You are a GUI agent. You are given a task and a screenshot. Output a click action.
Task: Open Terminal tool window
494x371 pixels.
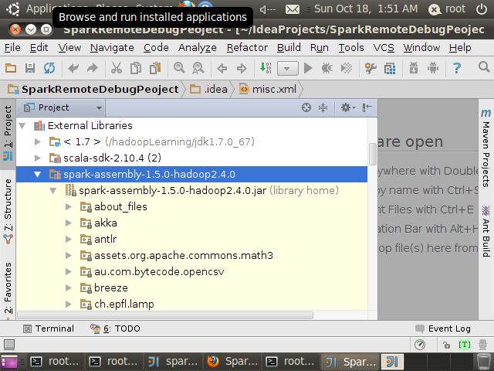pyautogui.click(x=49, y=328)
